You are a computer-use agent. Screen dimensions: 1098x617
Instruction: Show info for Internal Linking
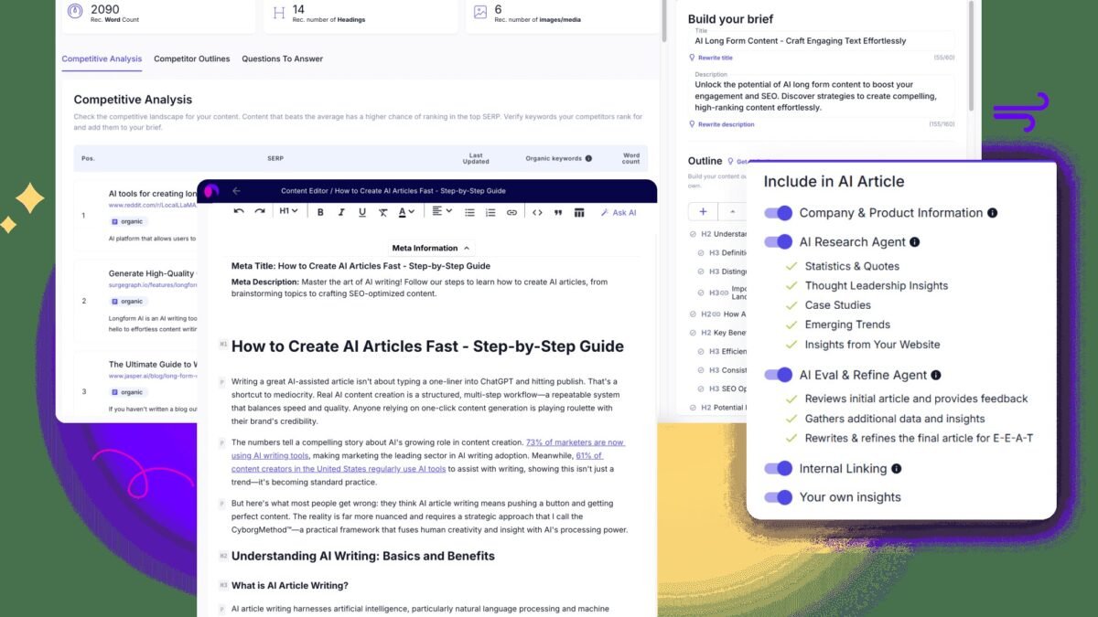[897, 469]
